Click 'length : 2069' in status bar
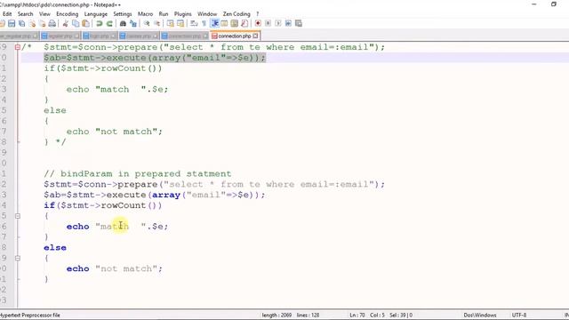569x320 pixels. pos(276,315)
